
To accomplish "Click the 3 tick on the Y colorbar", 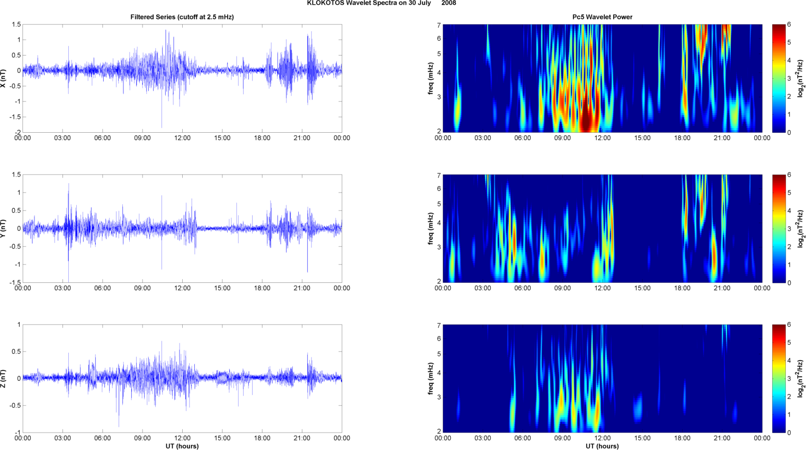I will [789, 228].
